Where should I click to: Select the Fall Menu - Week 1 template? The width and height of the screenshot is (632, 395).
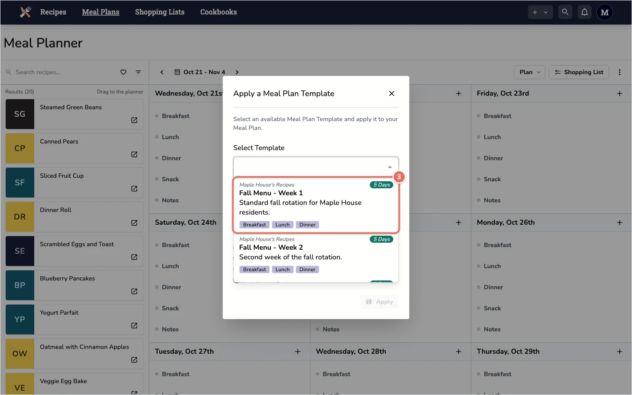[316, 205]
